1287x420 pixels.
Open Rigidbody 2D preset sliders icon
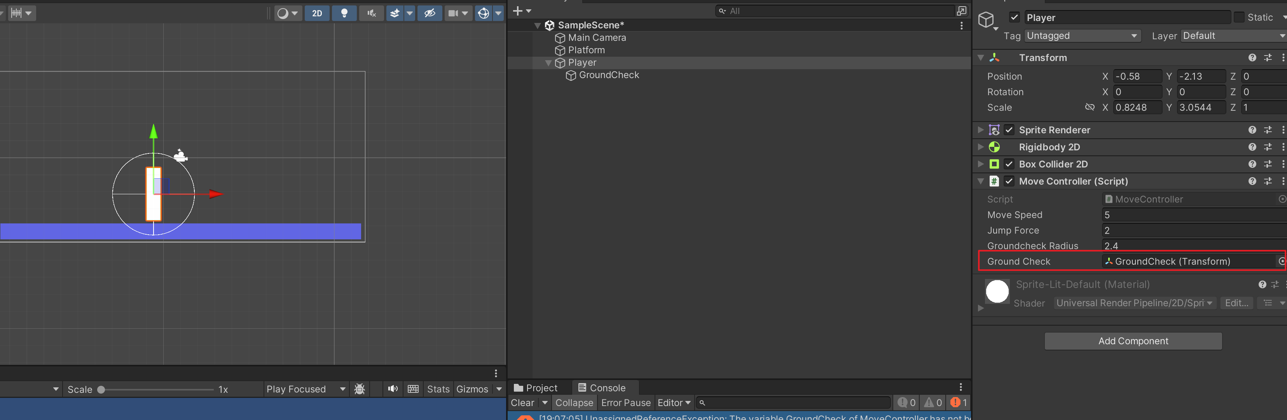coord(1268,147)
